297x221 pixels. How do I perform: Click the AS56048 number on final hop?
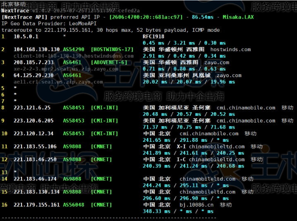click(x=73, y=205)
